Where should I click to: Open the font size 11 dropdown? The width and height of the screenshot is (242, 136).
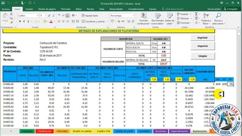click(45, 15)
